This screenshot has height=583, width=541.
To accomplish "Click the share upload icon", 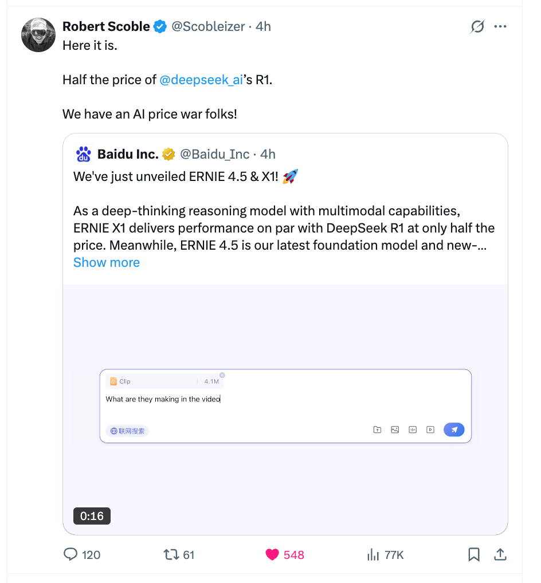I will point(500,554).
